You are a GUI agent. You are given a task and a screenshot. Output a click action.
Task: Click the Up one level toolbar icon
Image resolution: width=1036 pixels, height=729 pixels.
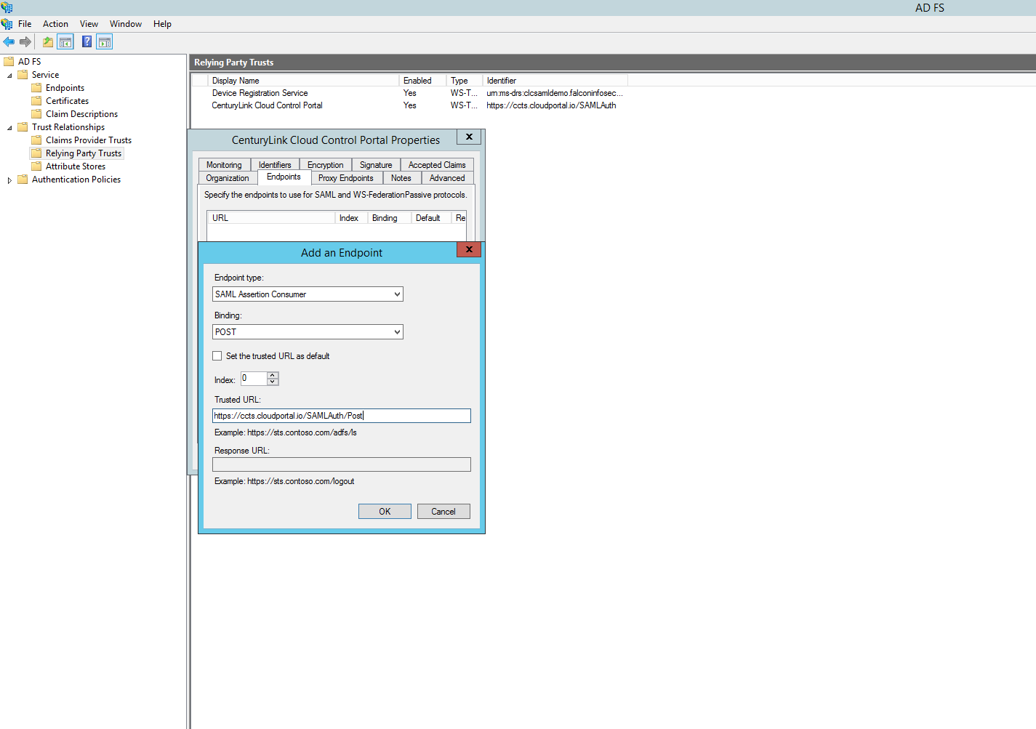pos(48,42)
